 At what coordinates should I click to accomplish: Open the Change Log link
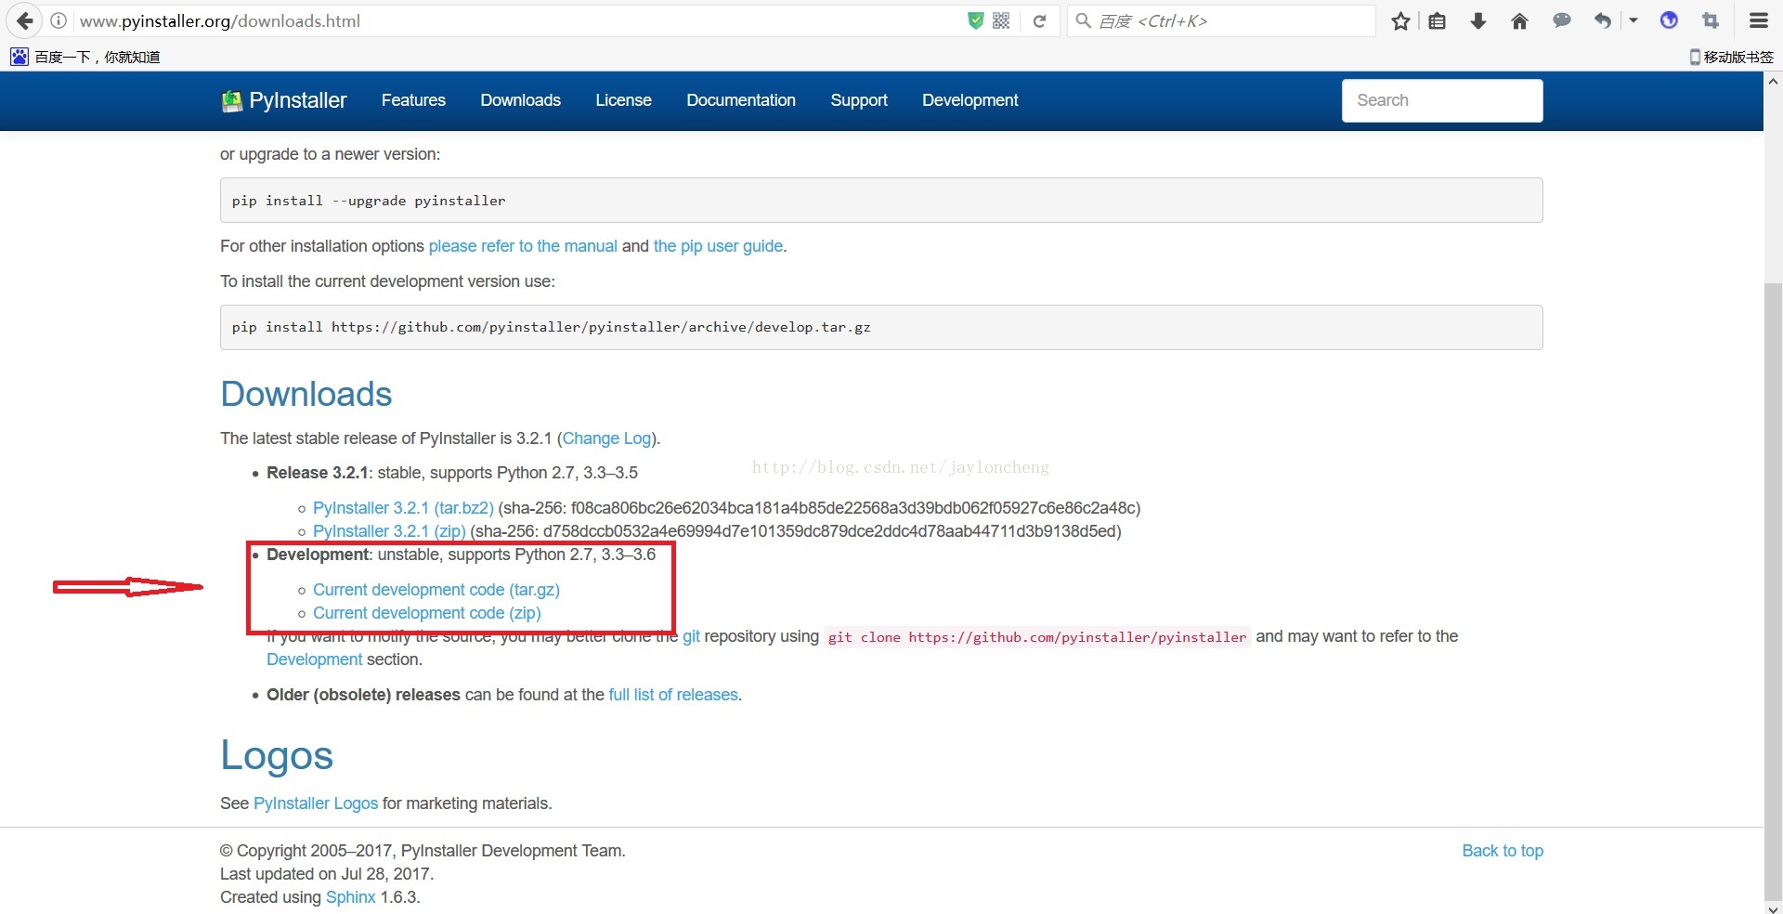(607, 438)
